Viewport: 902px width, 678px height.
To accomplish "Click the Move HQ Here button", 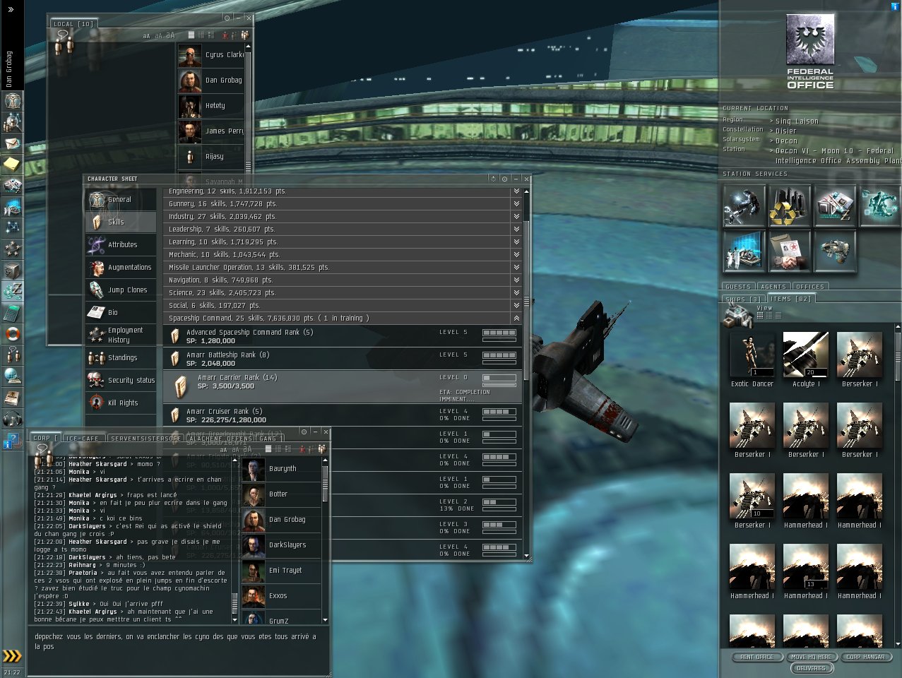I will 812,657.
